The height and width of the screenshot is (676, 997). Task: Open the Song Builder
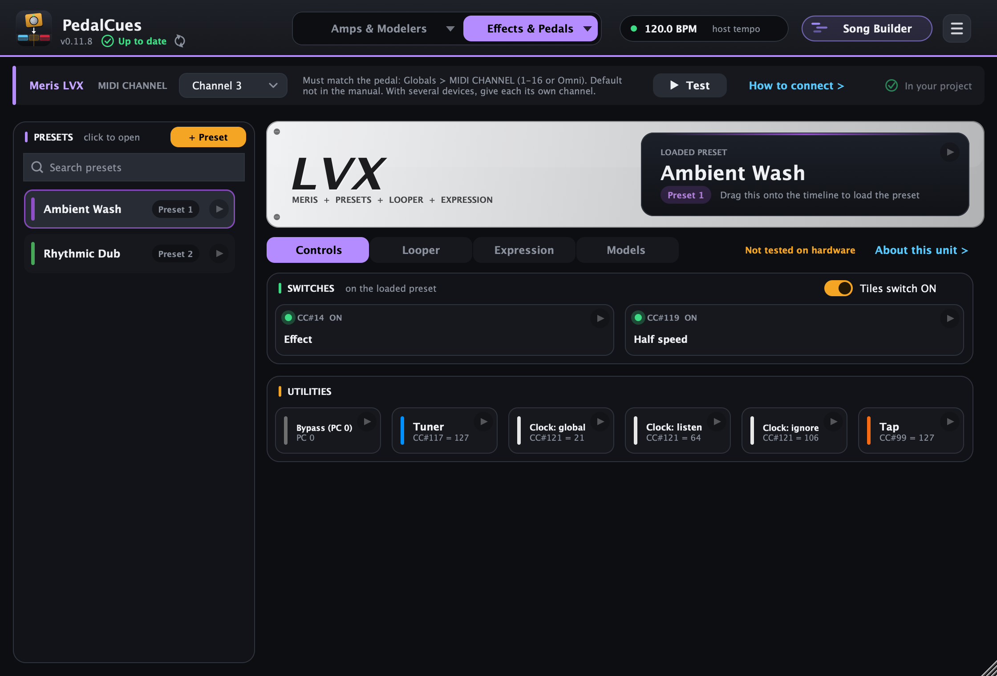coord(867,28)
